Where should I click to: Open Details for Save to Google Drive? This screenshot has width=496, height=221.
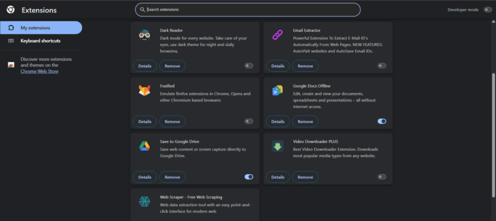145,177
